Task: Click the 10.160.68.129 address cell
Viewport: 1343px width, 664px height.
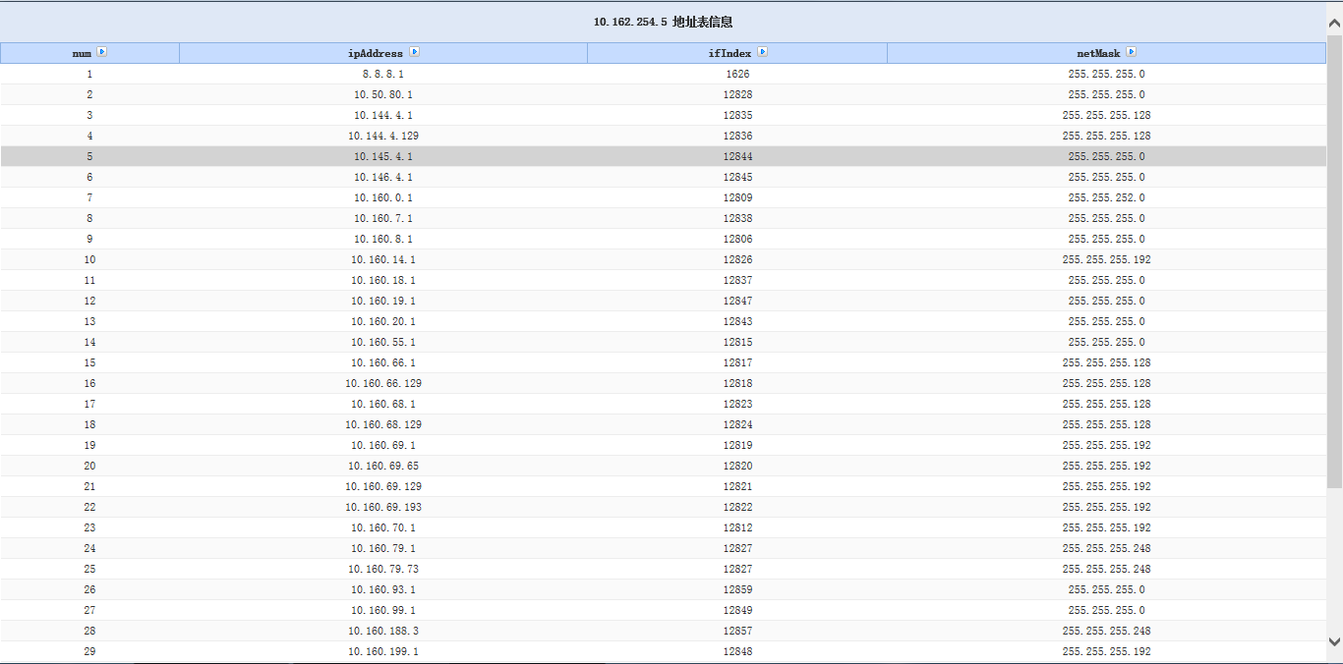Action: coord(383,424)
